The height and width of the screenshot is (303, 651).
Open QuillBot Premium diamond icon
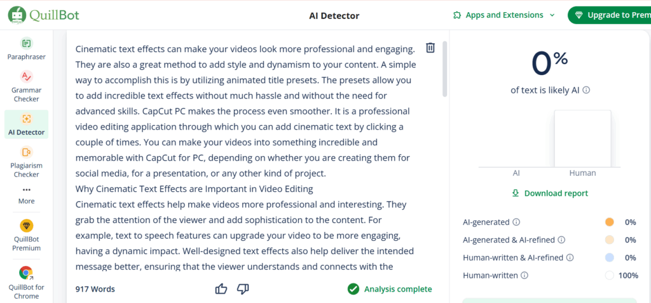pos(26,226)
